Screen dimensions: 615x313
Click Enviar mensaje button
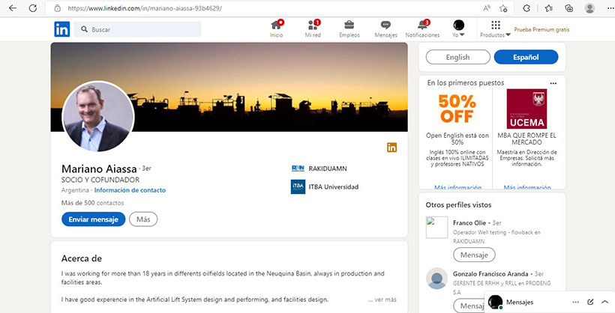point(93,219)
